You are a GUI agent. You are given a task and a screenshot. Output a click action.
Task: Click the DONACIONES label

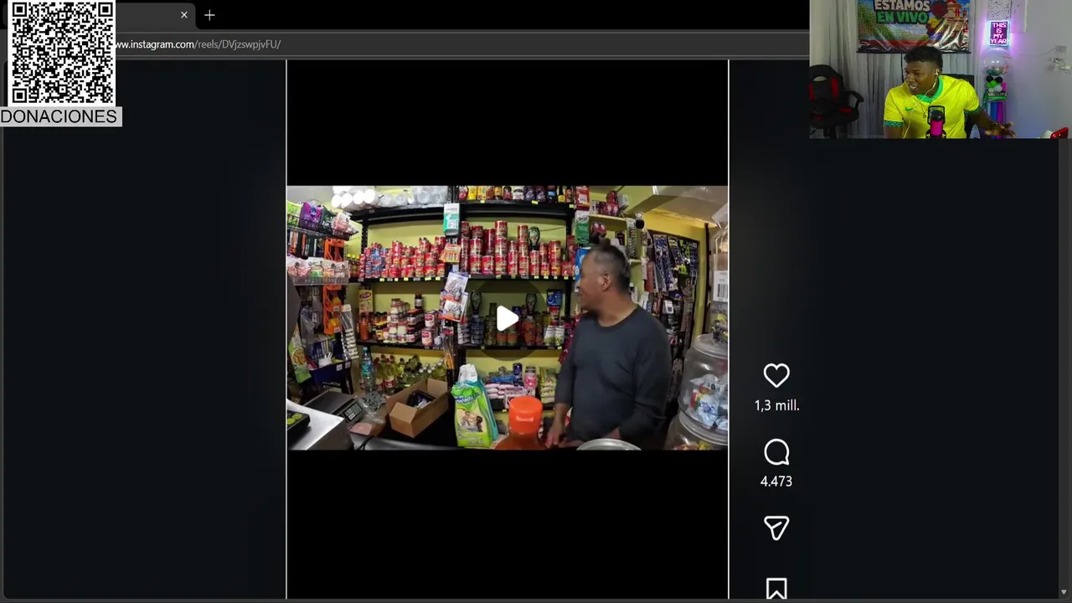pos(59,116)
